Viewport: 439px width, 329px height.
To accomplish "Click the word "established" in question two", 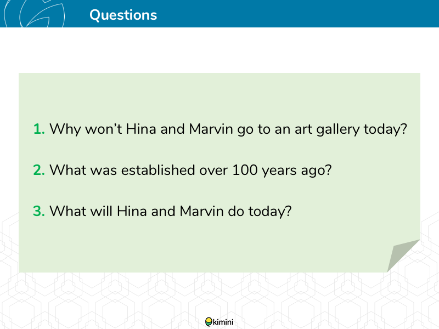I will (x=158, y=170).
